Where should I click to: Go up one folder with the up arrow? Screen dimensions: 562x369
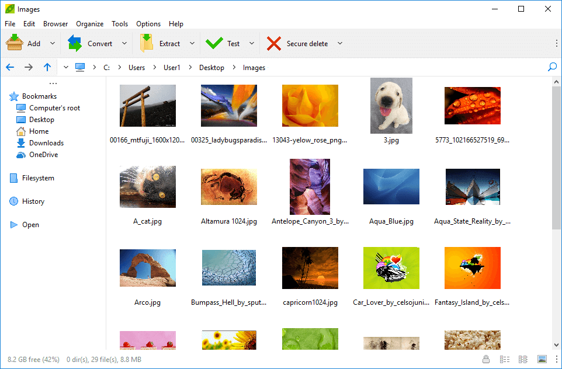click(x=47, y=67)
